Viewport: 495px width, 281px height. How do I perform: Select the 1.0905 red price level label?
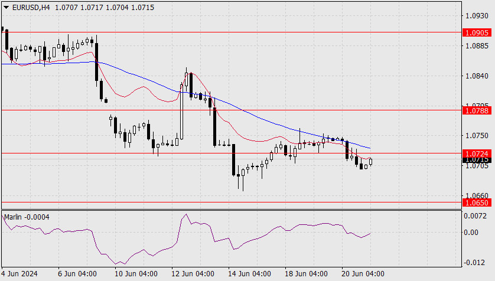pos(477,32)
